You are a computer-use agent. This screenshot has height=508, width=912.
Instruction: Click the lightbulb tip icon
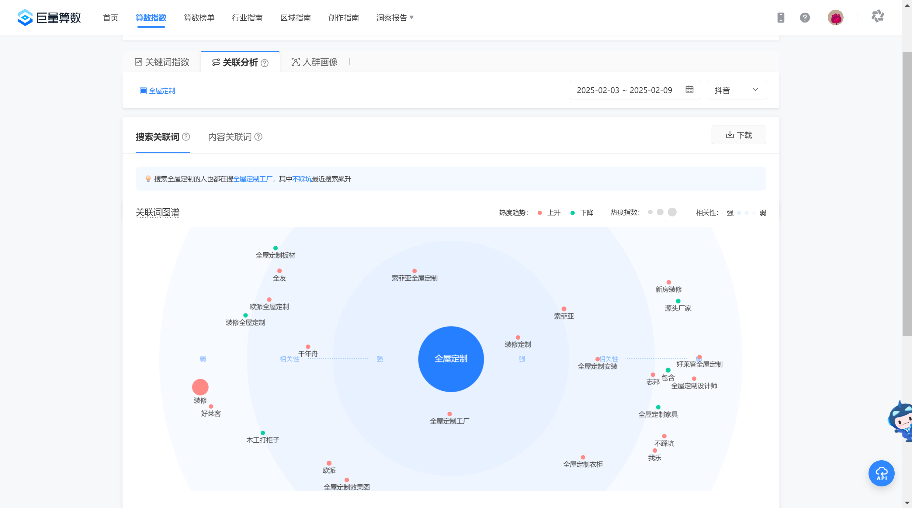148,179
